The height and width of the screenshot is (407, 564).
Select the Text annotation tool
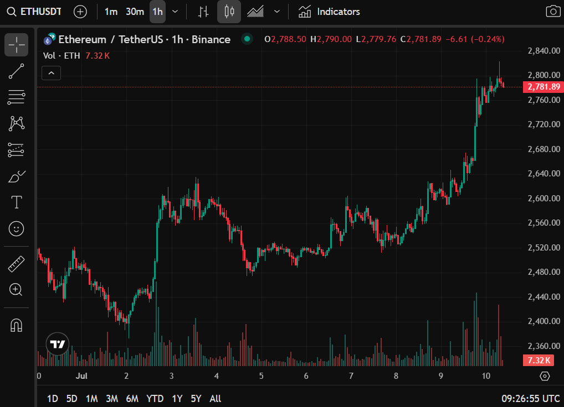(17, 202)
